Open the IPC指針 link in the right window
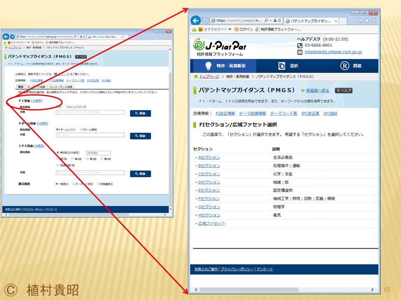 330,113
